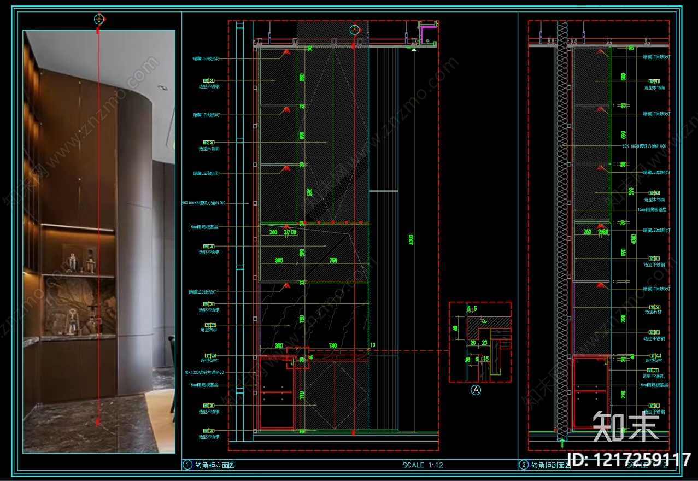698x481 pixels.
Task: Click the circled number 1 beside 转角柜立面图
Action: coord(187,465)
